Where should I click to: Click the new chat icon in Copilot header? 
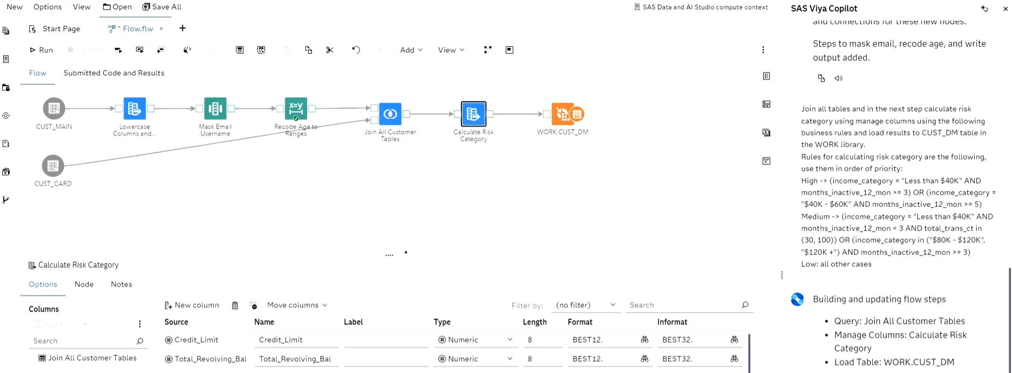(x=984, y=9)
